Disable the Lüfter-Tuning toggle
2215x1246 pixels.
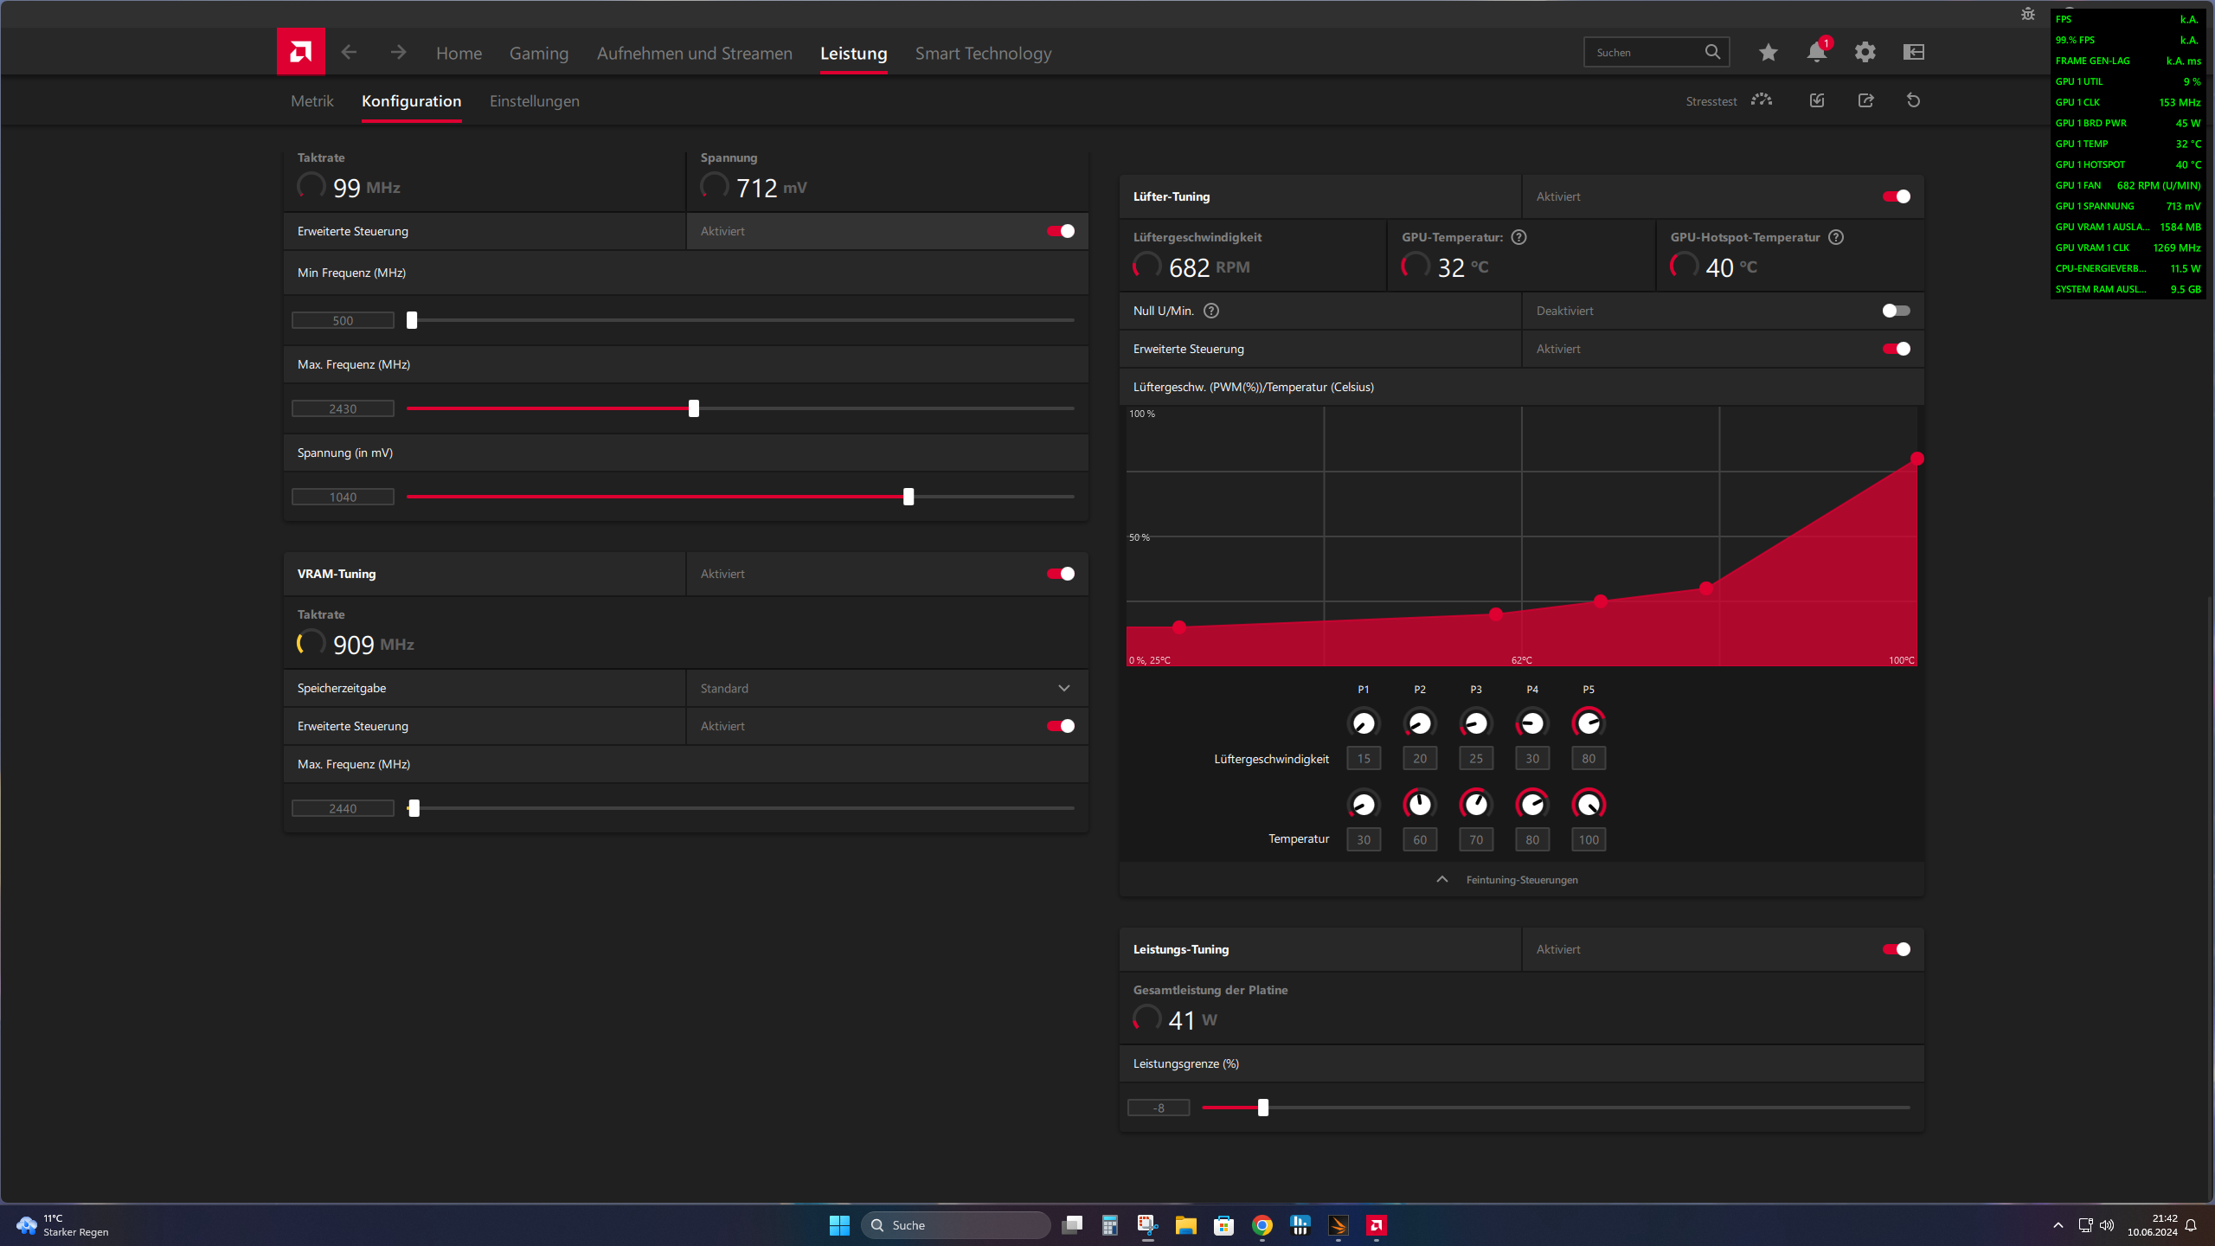[1896, 196]
